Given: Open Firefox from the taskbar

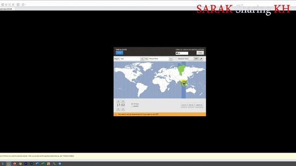Looking at the screenshot, I should 14,164.
